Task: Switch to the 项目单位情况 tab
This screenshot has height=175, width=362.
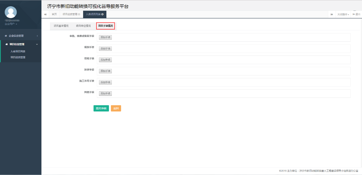Action: 83,26
